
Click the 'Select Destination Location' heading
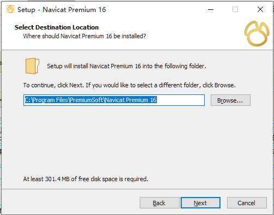coord(57,27)
